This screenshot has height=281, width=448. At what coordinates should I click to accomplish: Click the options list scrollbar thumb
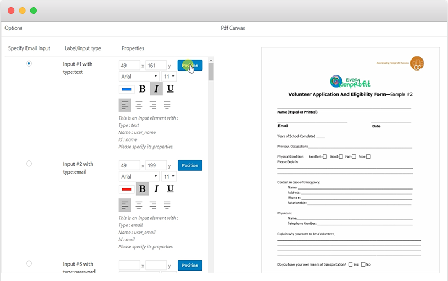211,72
